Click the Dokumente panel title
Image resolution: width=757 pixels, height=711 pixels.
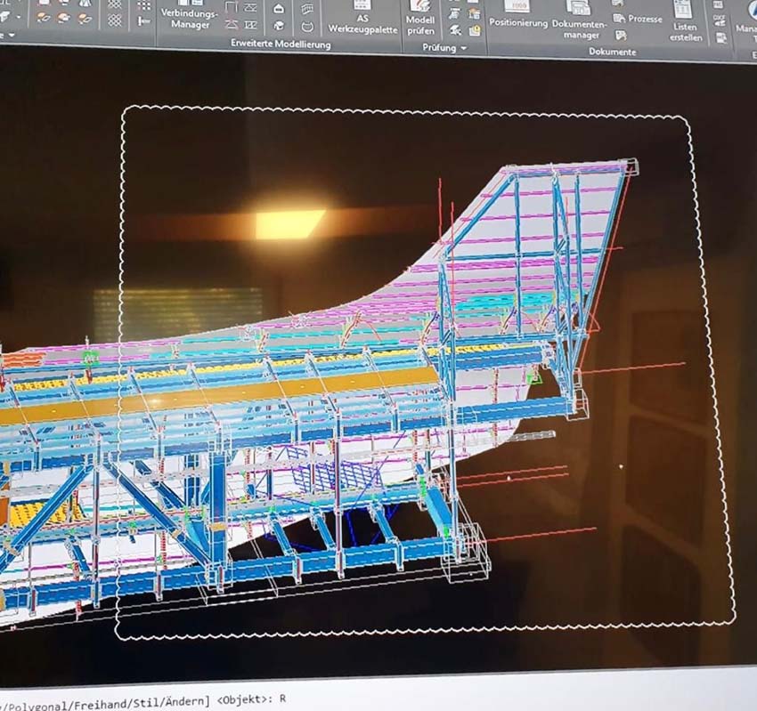[613, 53]
